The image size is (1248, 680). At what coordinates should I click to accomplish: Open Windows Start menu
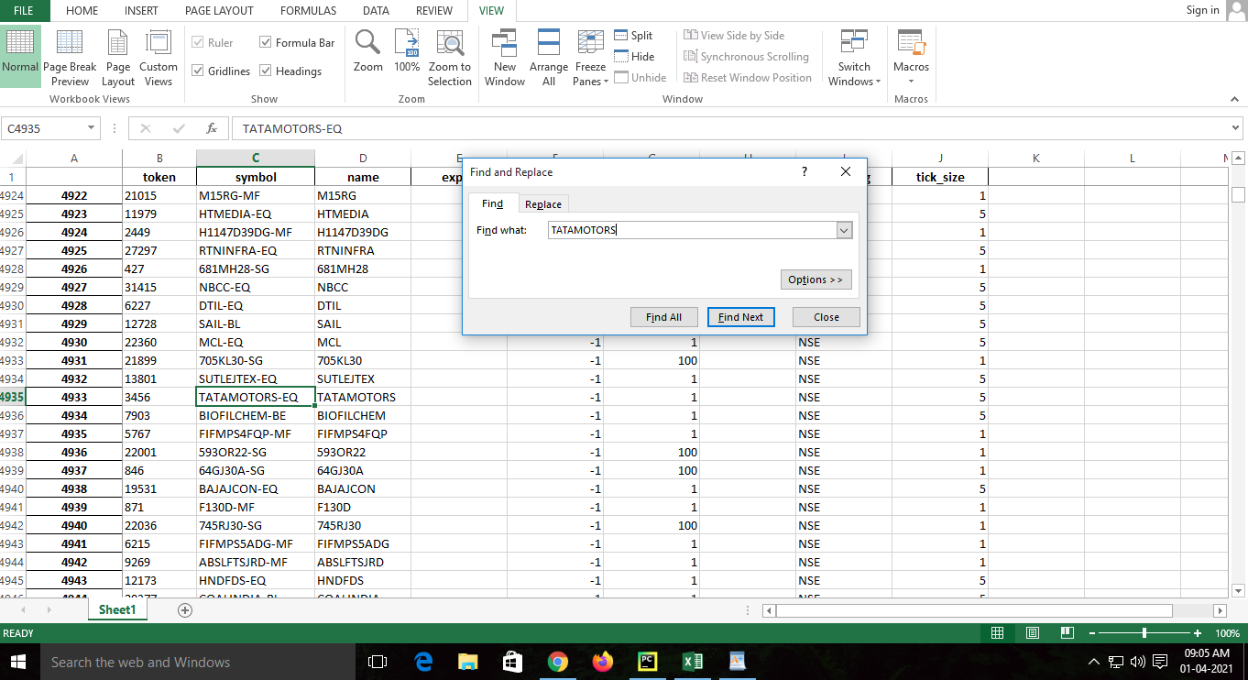pos(19,662)
